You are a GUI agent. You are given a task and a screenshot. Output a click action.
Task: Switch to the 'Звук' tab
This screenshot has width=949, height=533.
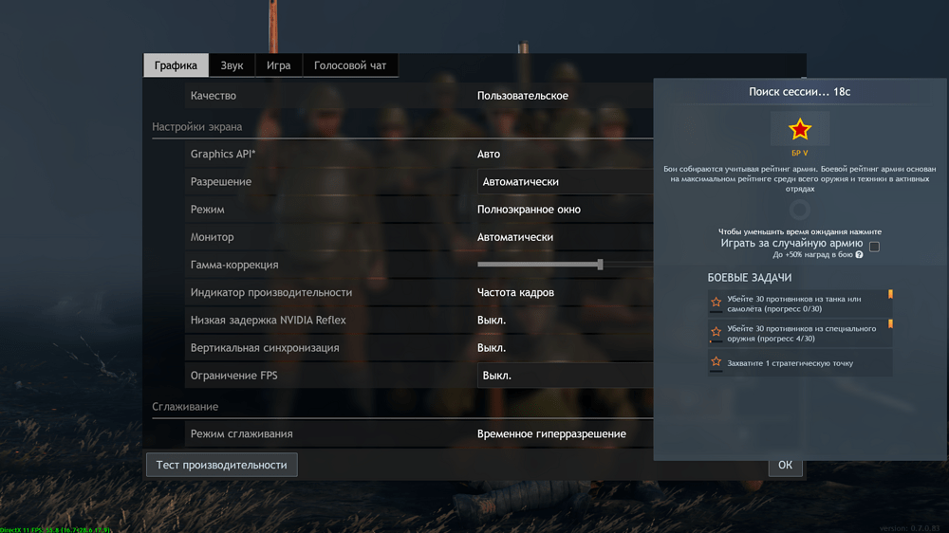[x=232, y=65]
